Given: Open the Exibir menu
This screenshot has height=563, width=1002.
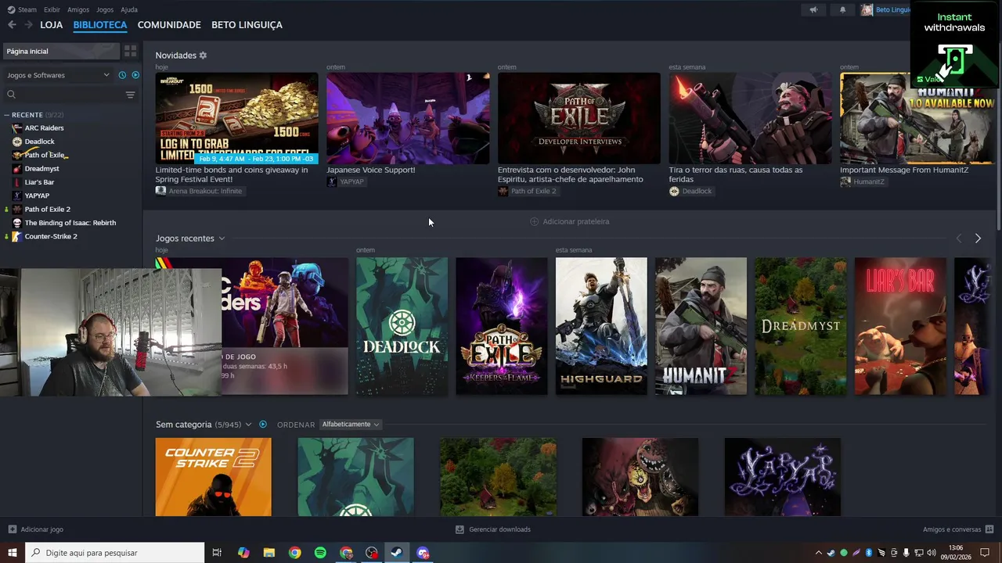Looking at the screenshot, I should (52, 9).
